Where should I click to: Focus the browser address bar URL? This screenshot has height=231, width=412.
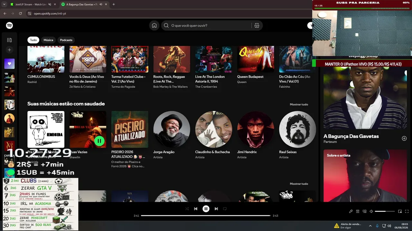coord(50,13)
